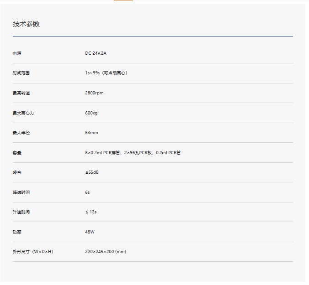This screenshot has height=285, width=309.
Task: Select the 最高转速 label
Action: pyautogui.click(x=21, y=93)
